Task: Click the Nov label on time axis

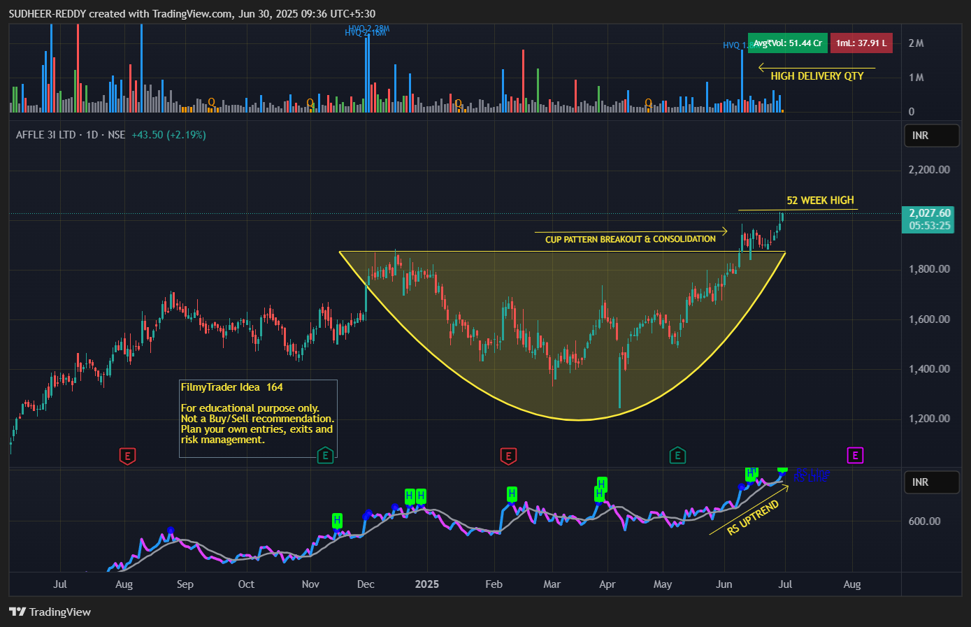Action: point(310,584)
